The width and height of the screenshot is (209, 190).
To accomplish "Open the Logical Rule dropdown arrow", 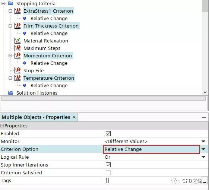I will point(203,157).
